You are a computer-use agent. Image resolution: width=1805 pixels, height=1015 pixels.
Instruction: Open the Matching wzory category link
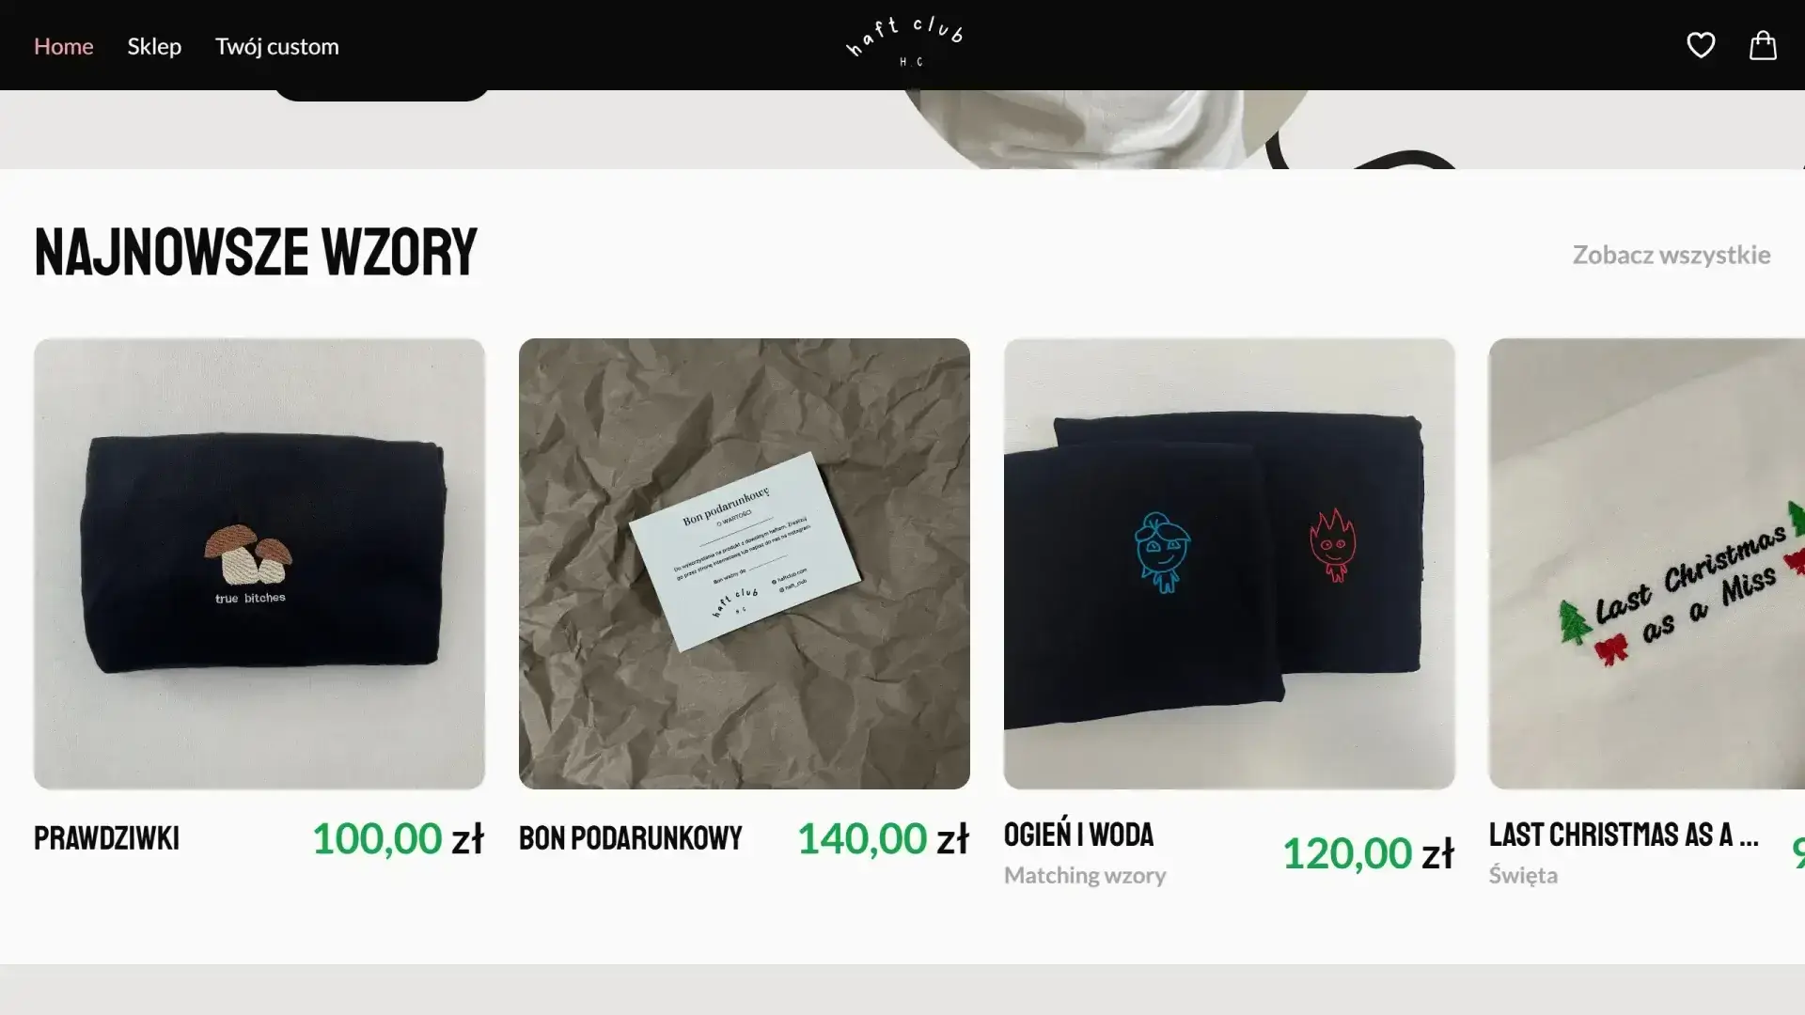pyautogui.click(x=1085, y=875)
